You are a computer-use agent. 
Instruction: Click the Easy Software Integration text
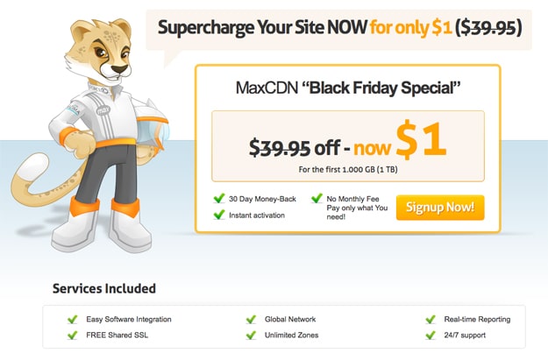click(x=129, y=320)
